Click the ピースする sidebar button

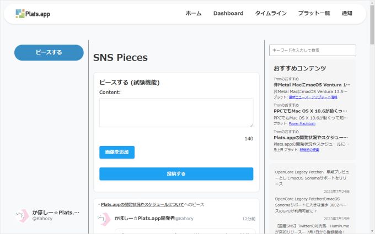[49, 52]
